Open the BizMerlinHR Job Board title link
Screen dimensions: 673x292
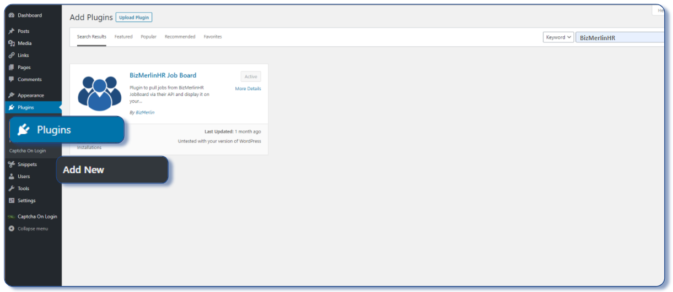point(163,75)
